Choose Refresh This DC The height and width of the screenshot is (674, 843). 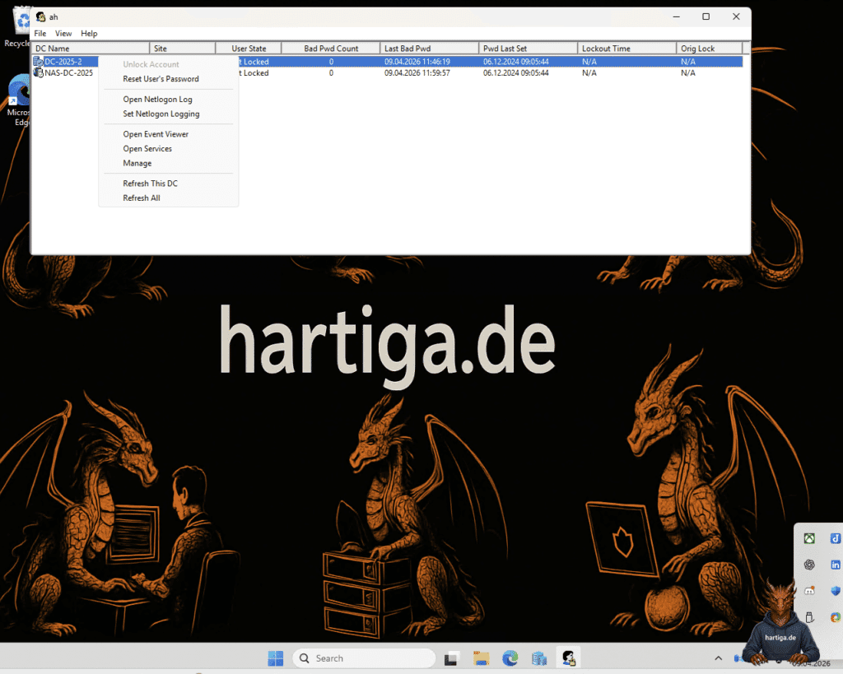(150, 184)
